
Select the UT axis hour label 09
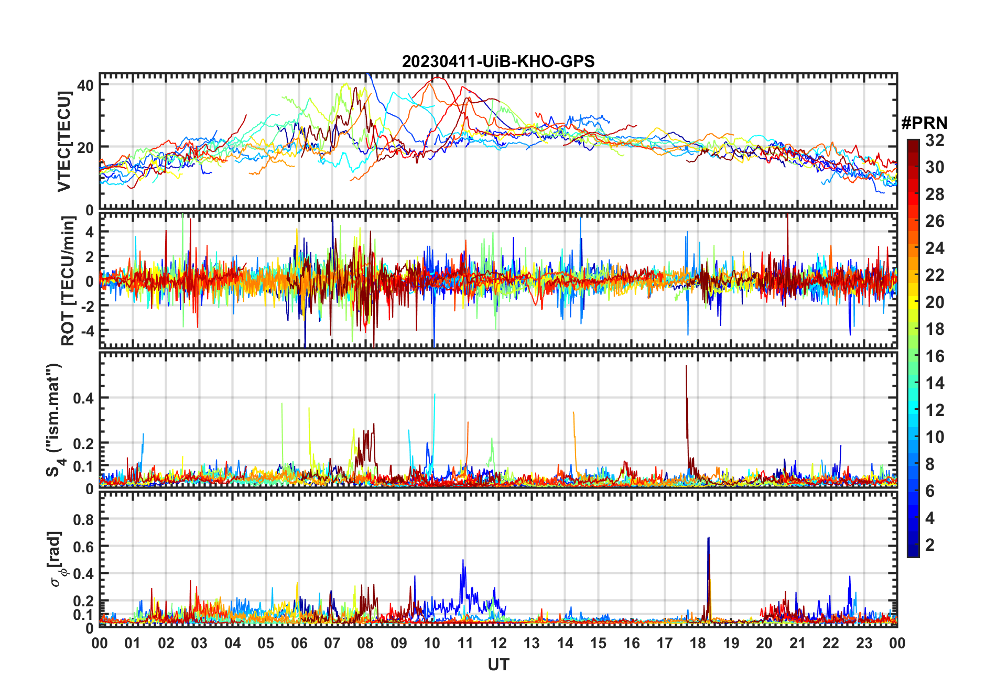pyautogui.click(x=399, y=643)
